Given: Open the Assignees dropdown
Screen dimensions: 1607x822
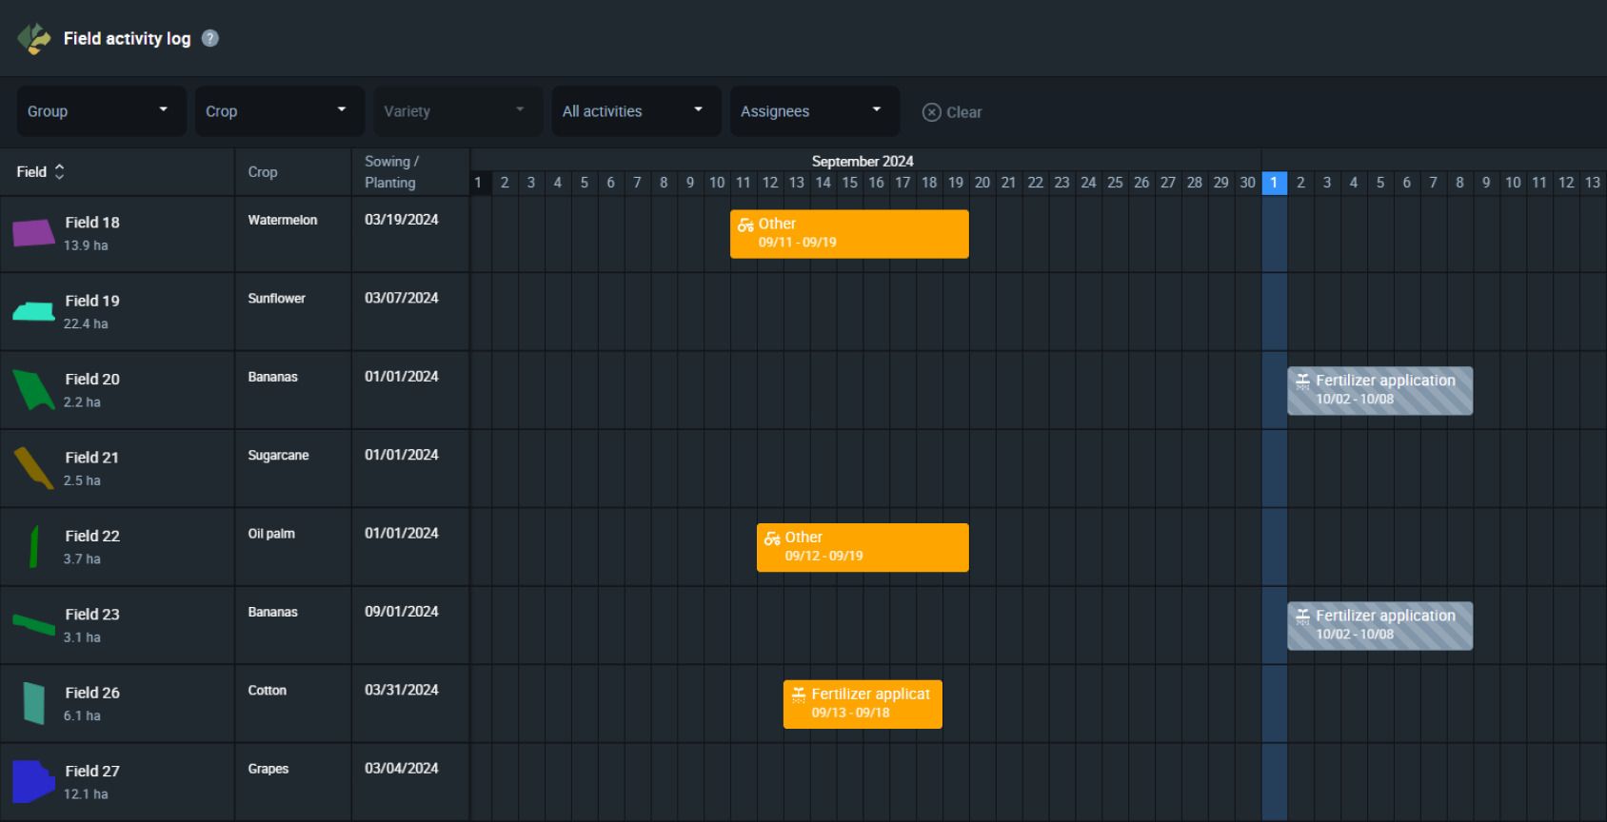Looking at the screenshot, I should 815,111.
